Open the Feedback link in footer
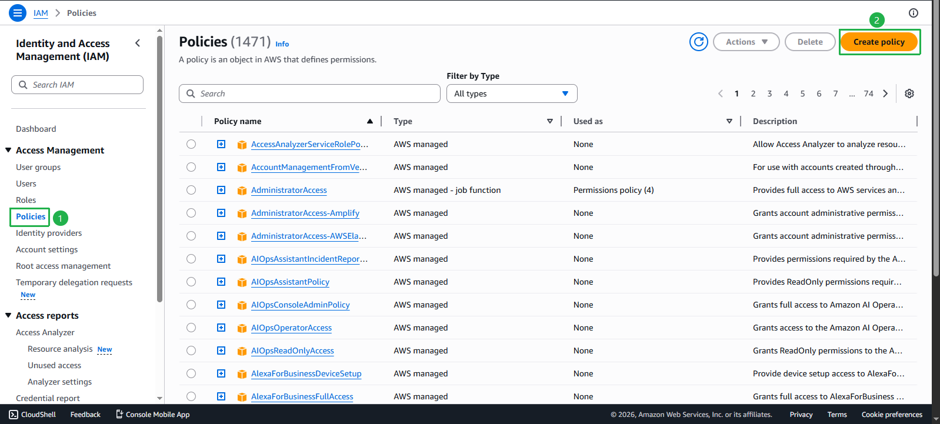Screen dimensions: 940x424 pos(85,415)
